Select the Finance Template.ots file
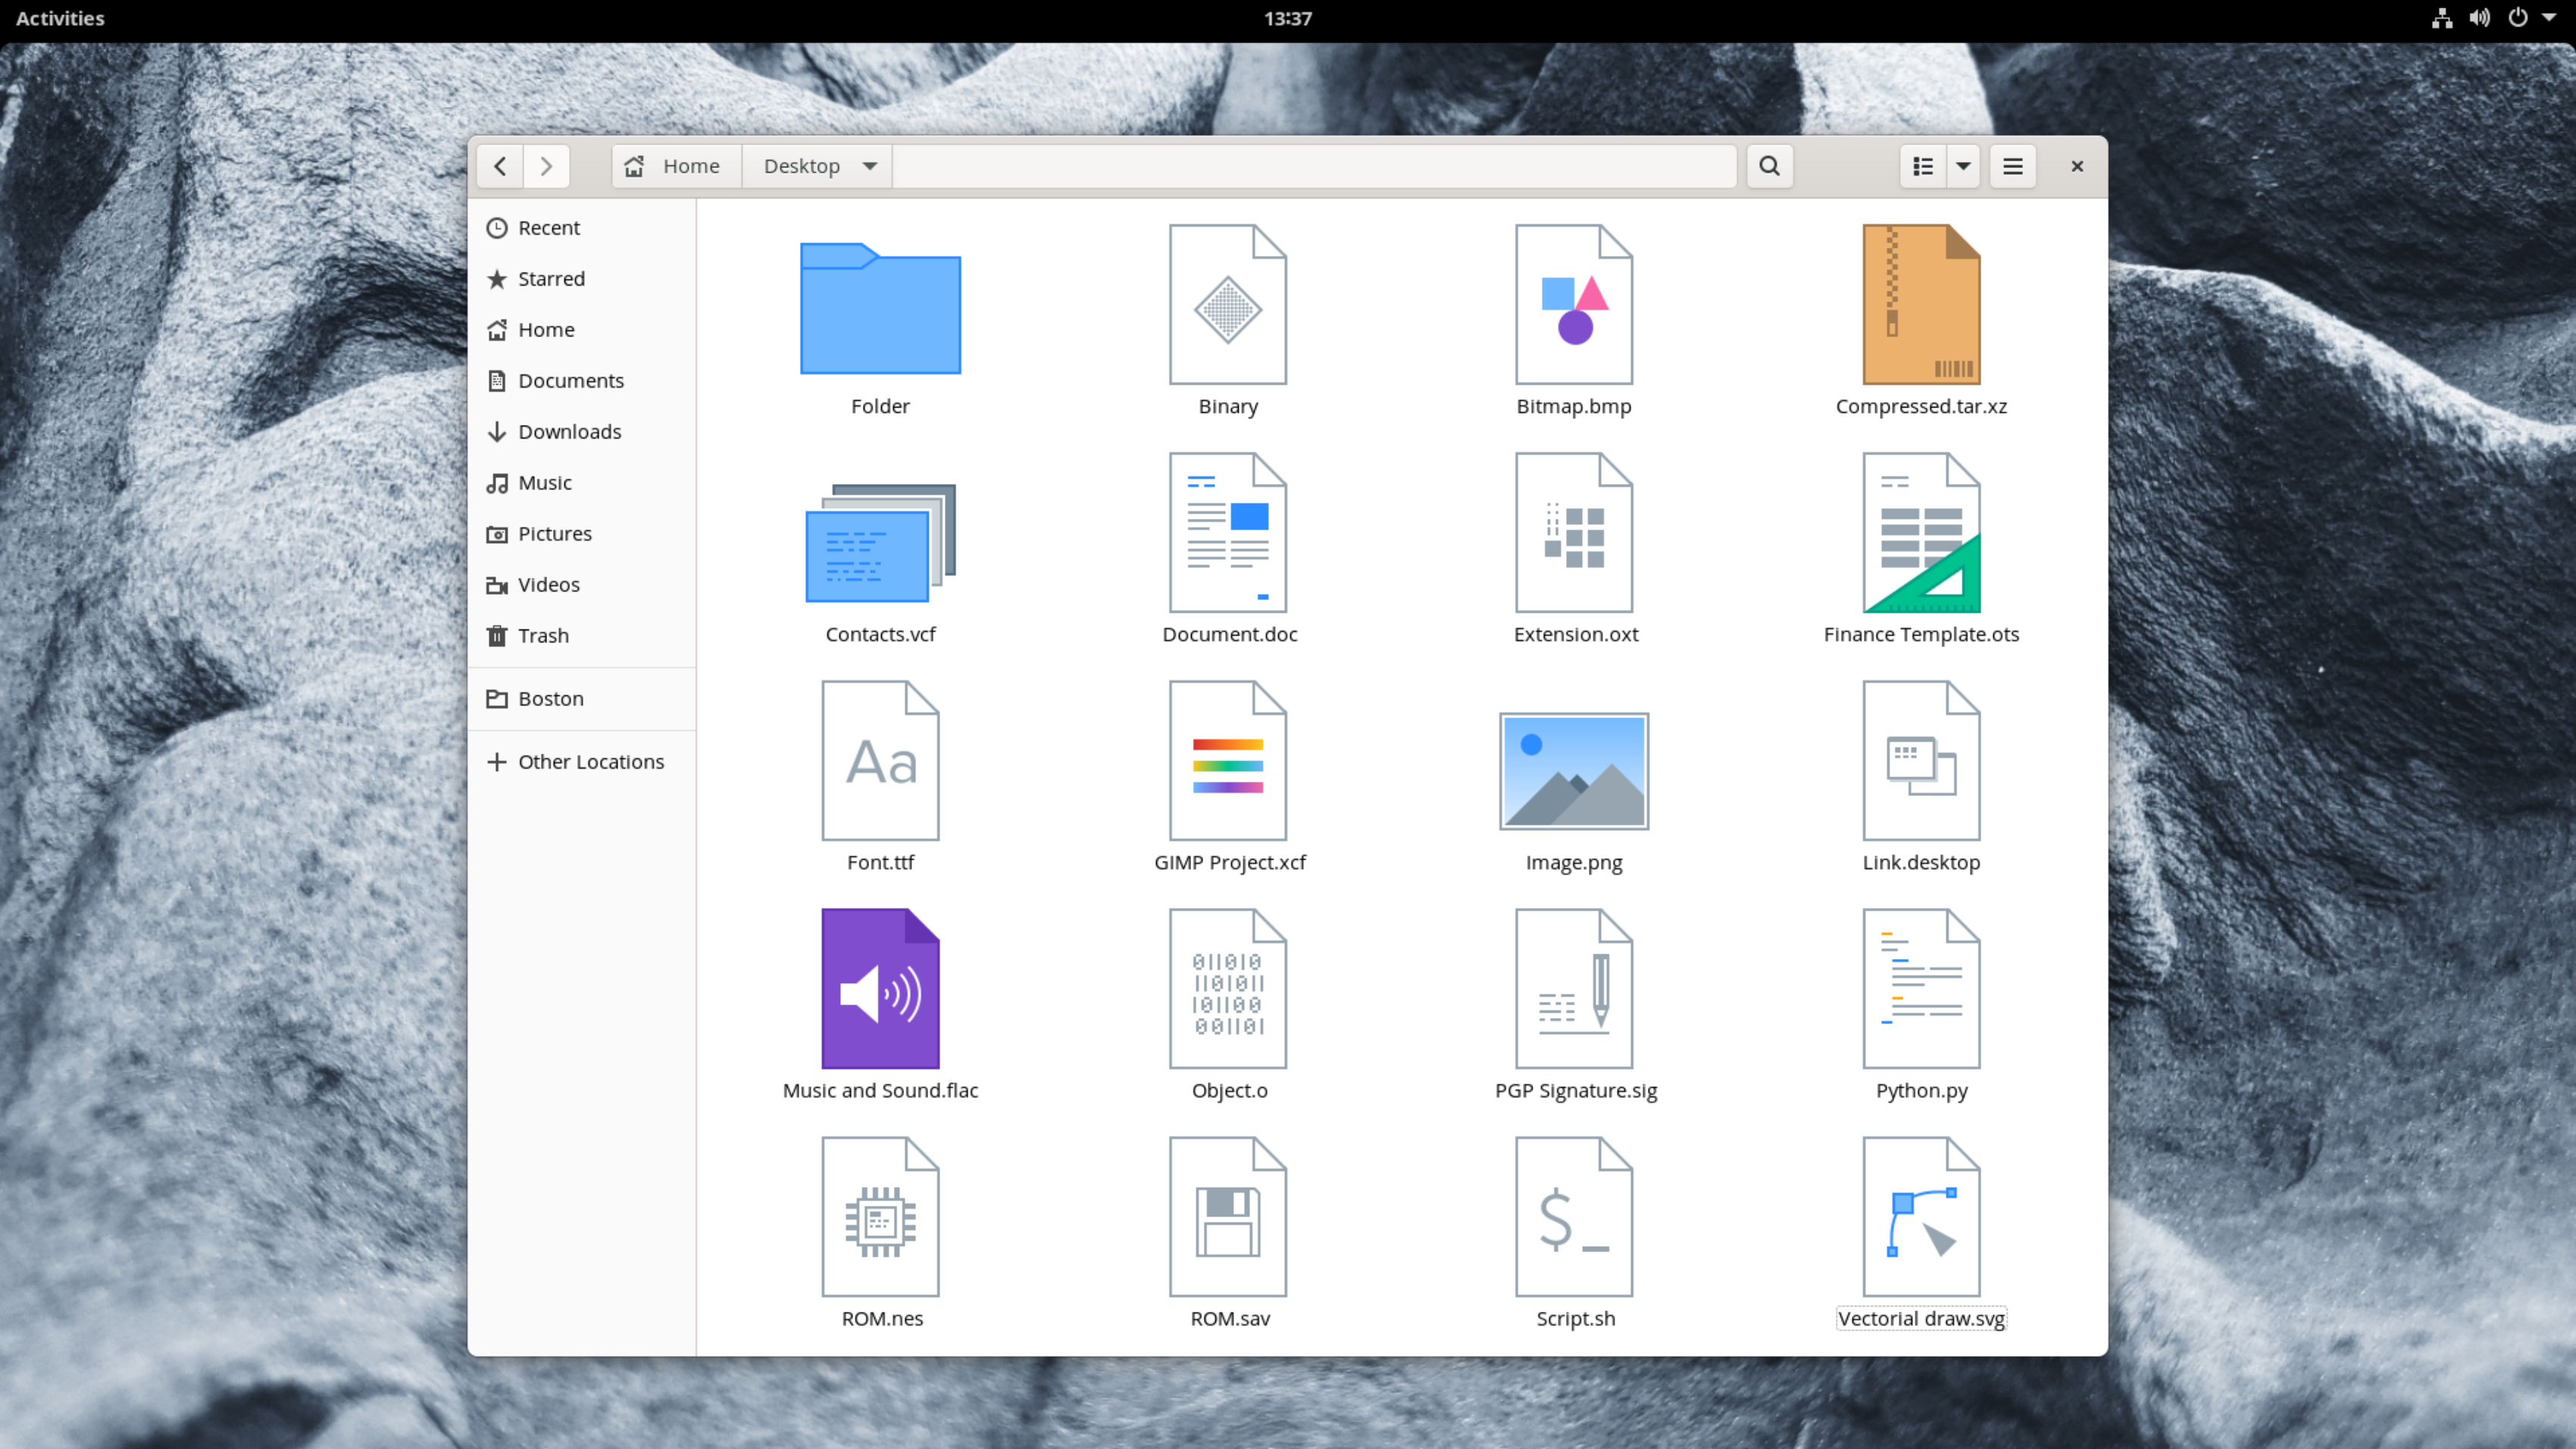This screenshot has height=1449, width=2576. [x=1920, y=533]
